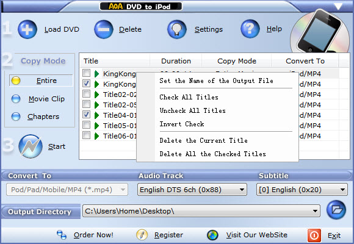Open the Convert To format dropdown
The image size is (354, 244).
[67, 190]
